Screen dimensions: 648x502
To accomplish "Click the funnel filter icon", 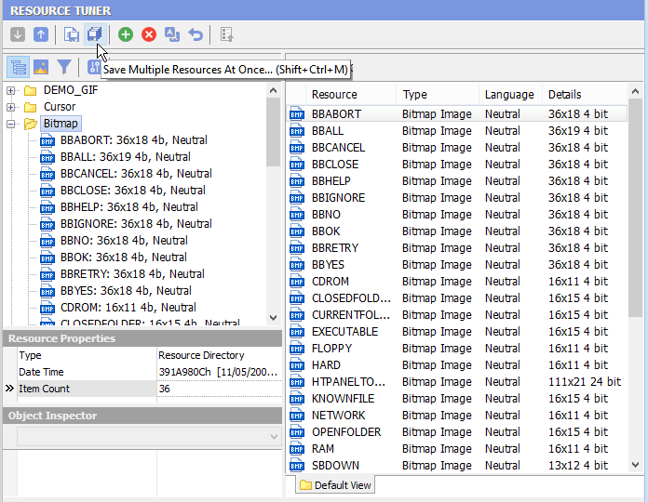I will coord(63,67).
